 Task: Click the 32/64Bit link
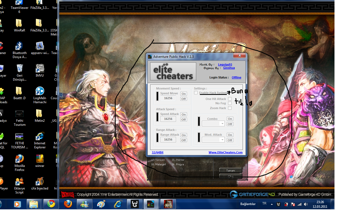(x=157, y=152)
